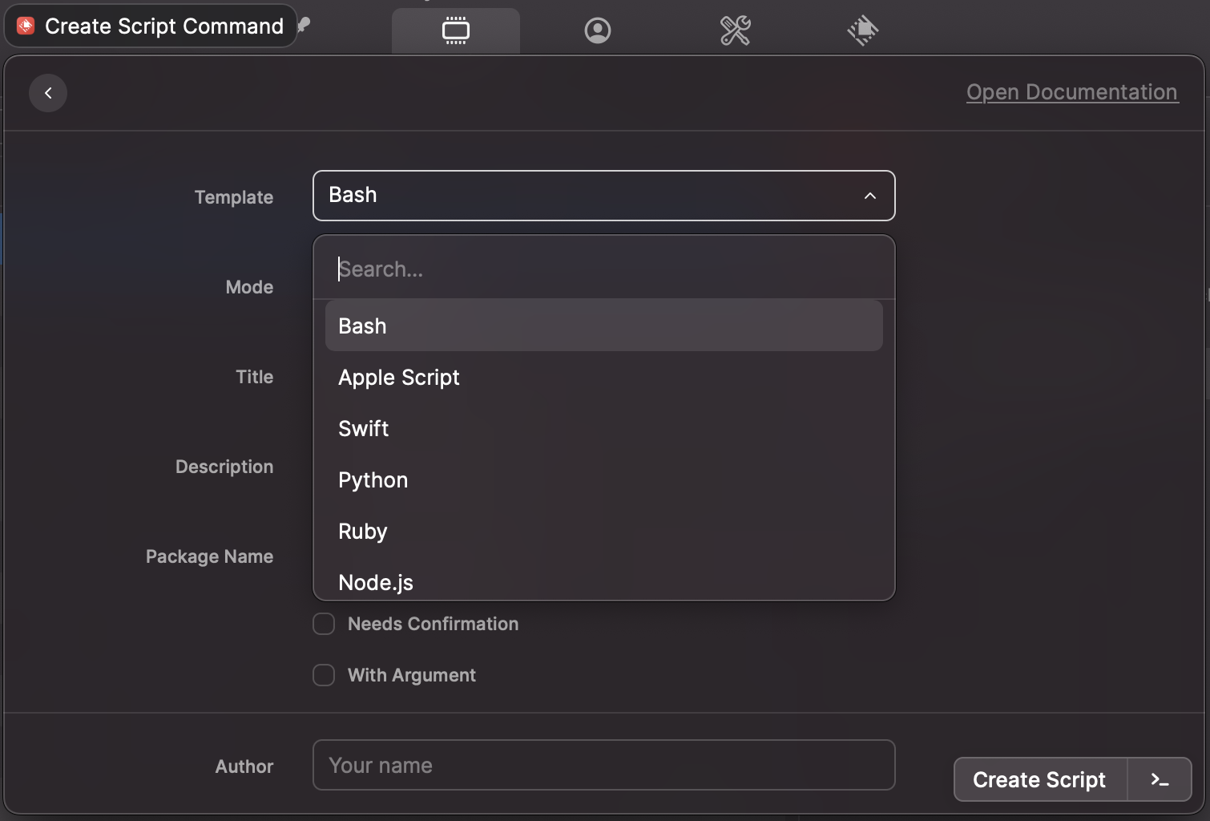1210x821 pixels.
Task: Enable the With Argument checkbox
Action: 324,675
